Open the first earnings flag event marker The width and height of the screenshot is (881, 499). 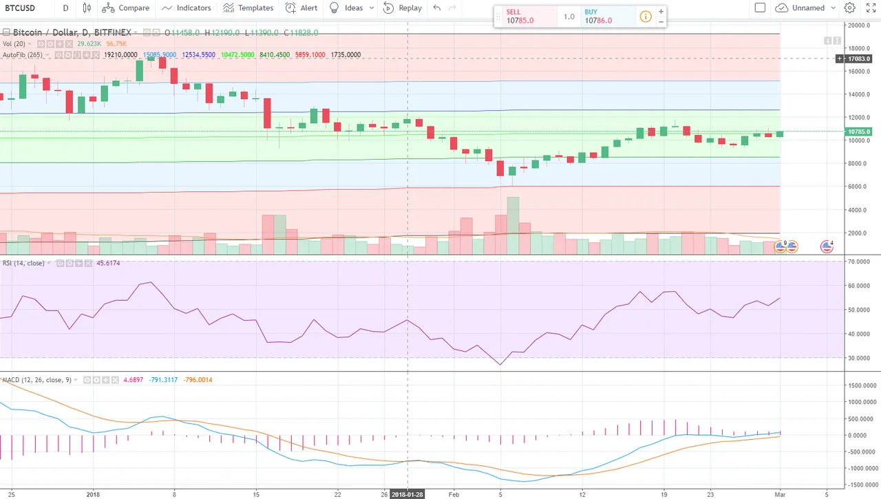tap(780, 246)
